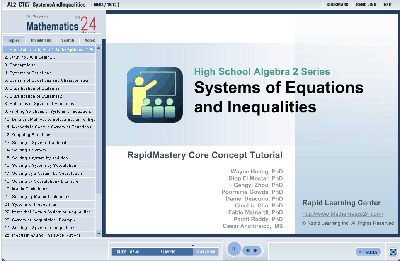
Task: Switch to the Thumbnails tab
Action: click(41, 40)
